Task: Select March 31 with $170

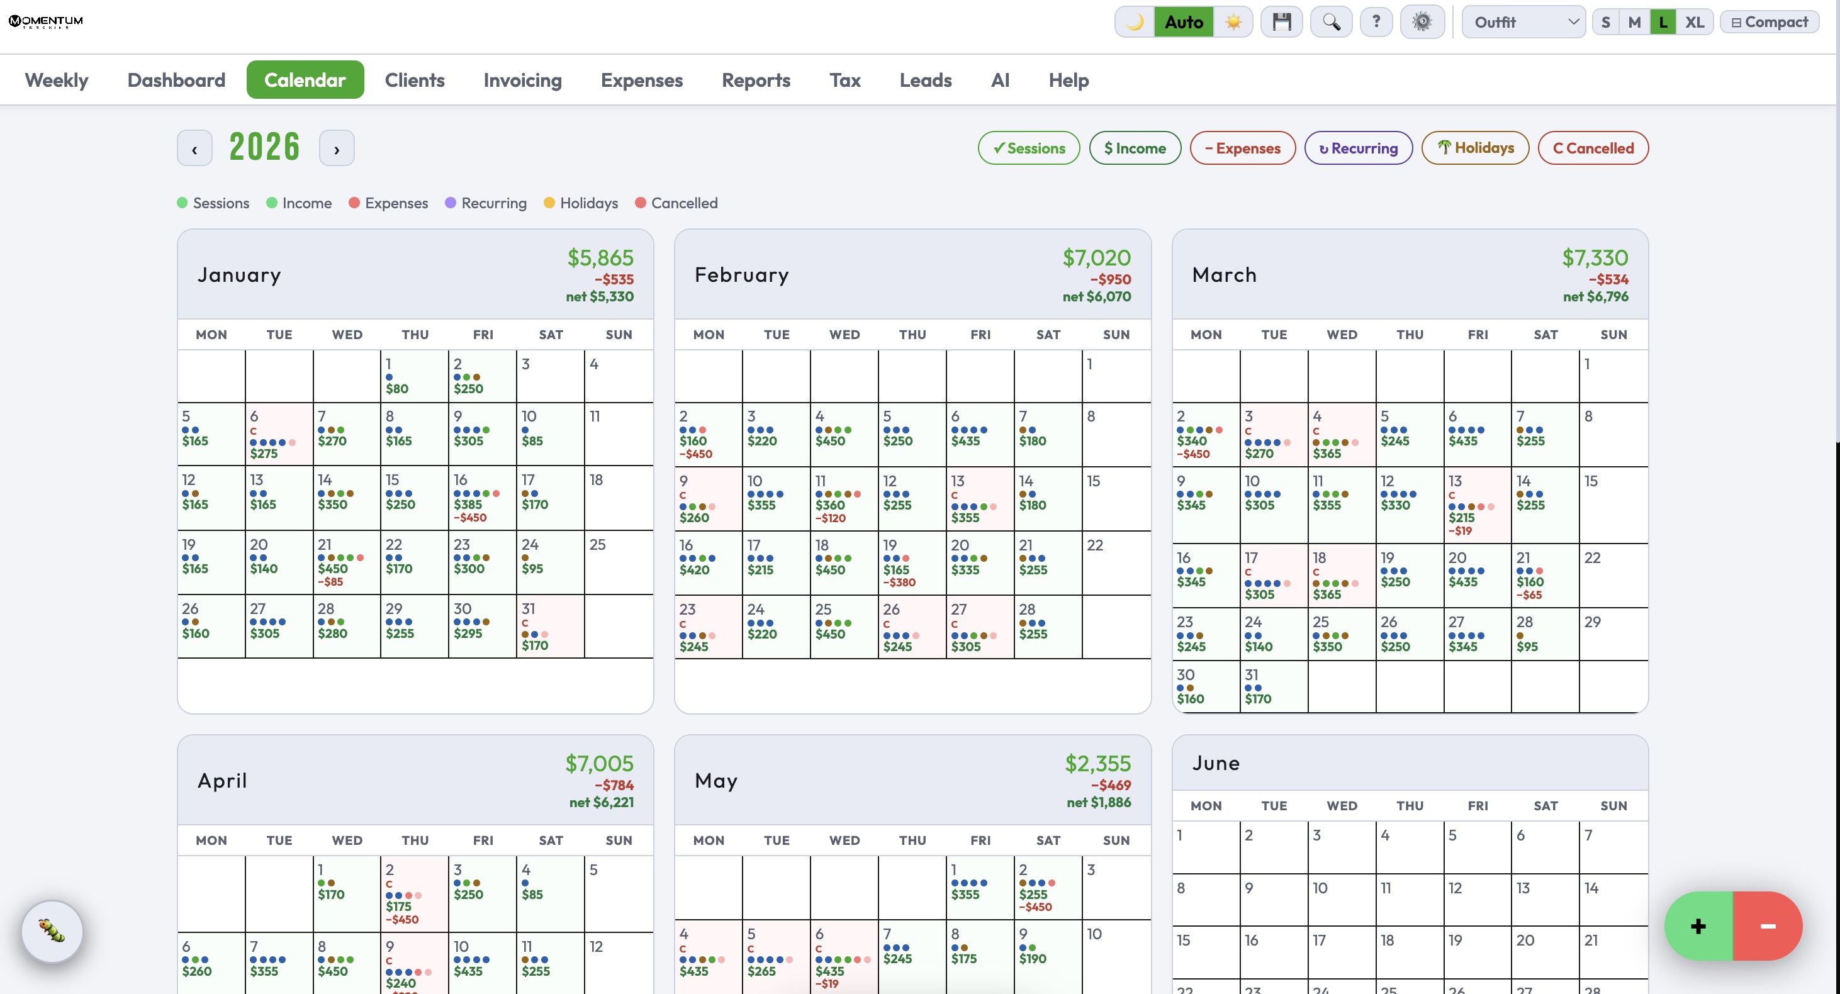Action: 1274,686
